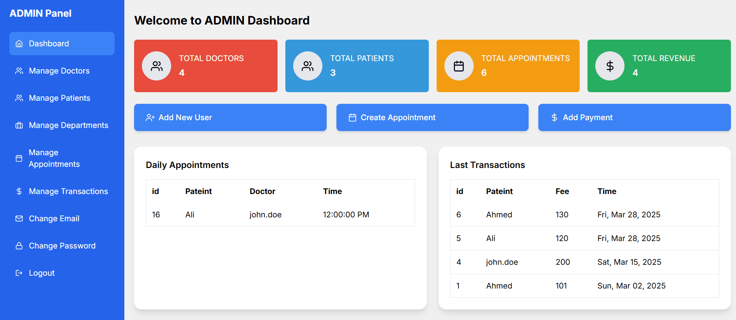Navigate to Manage Transactions
Screen dimensions: 736x320
pyautogui.click(x=68, y=191)
